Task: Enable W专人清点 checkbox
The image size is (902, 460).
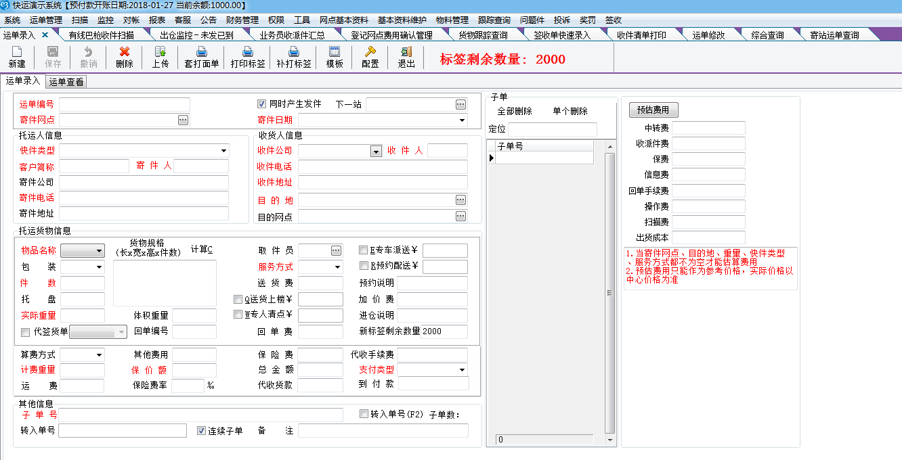Action: pyautogui.click(x=238, y=315)
